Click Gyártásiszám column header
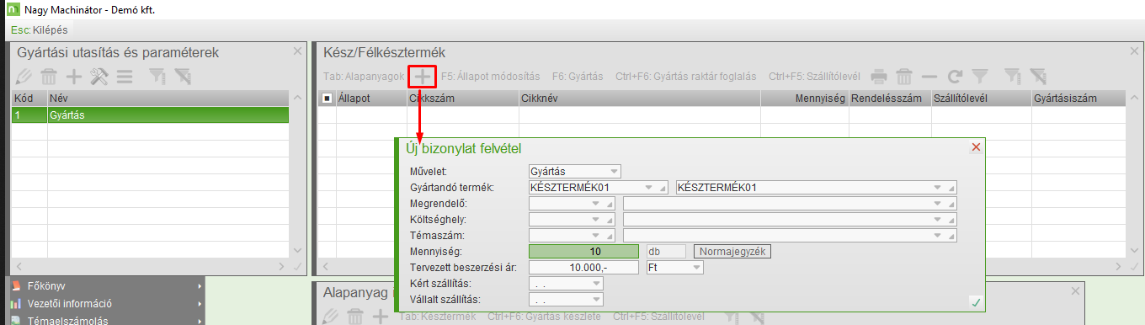Image resolution: width=1145 pixels, height=325 pixels. point(1079,99)
